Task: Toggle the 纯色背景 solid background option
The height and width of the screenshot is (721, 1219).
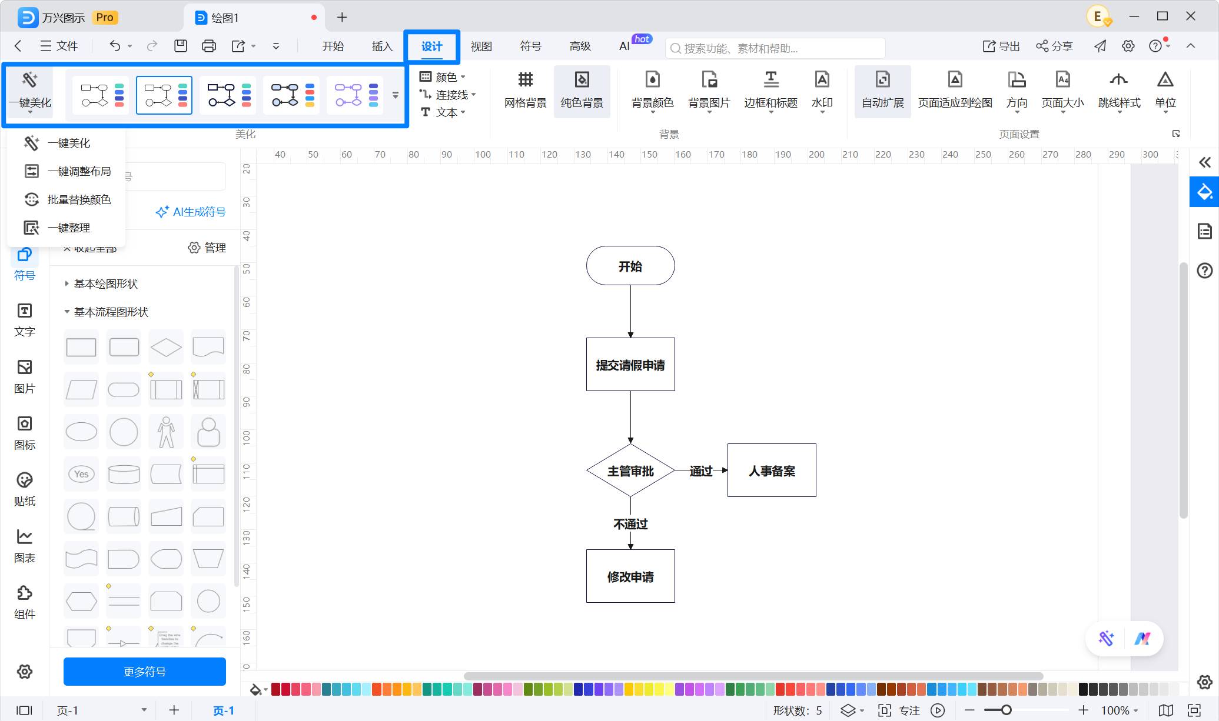Action: 582,91
